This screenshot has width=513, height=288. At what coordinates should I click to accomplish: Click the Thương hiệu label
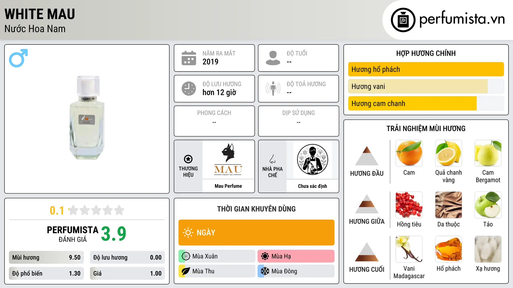point(188,172)
